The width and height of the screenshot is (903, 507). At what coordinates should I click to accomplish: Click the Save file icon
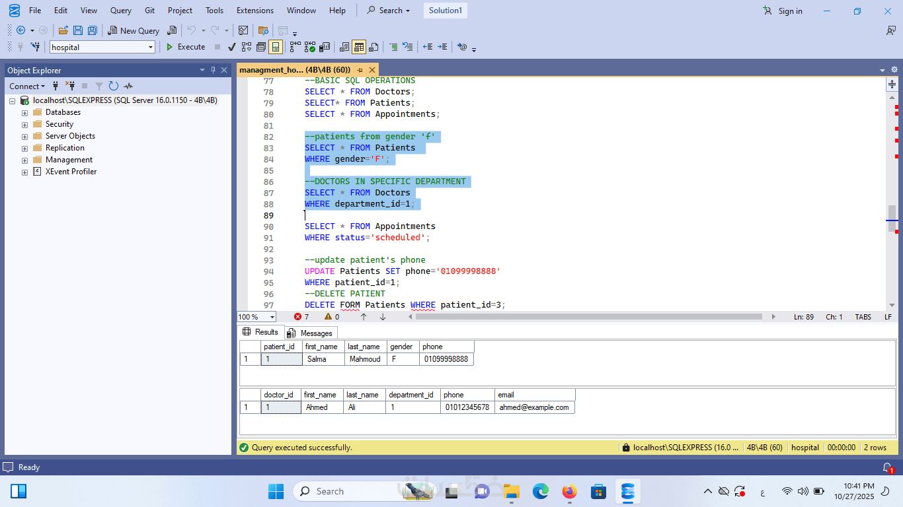click(x=78, y=30)
